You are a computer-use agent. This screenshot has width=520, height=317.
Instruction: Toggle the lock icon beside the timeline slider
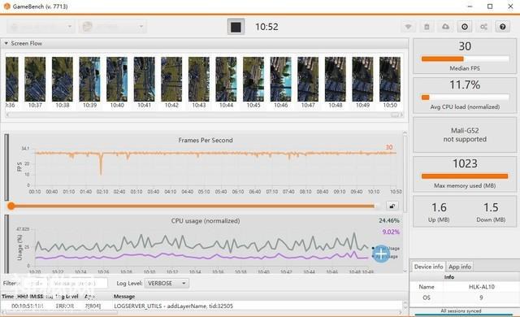(x=392, y=206)
